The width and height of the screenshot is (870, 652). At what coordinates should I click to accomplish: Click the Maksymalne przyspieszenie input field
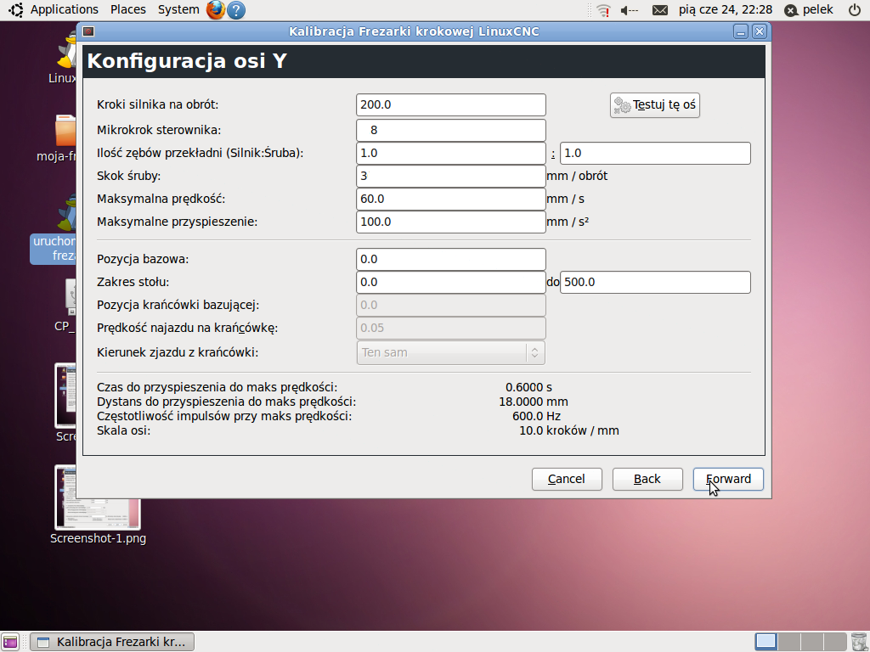tap(450, 222)
